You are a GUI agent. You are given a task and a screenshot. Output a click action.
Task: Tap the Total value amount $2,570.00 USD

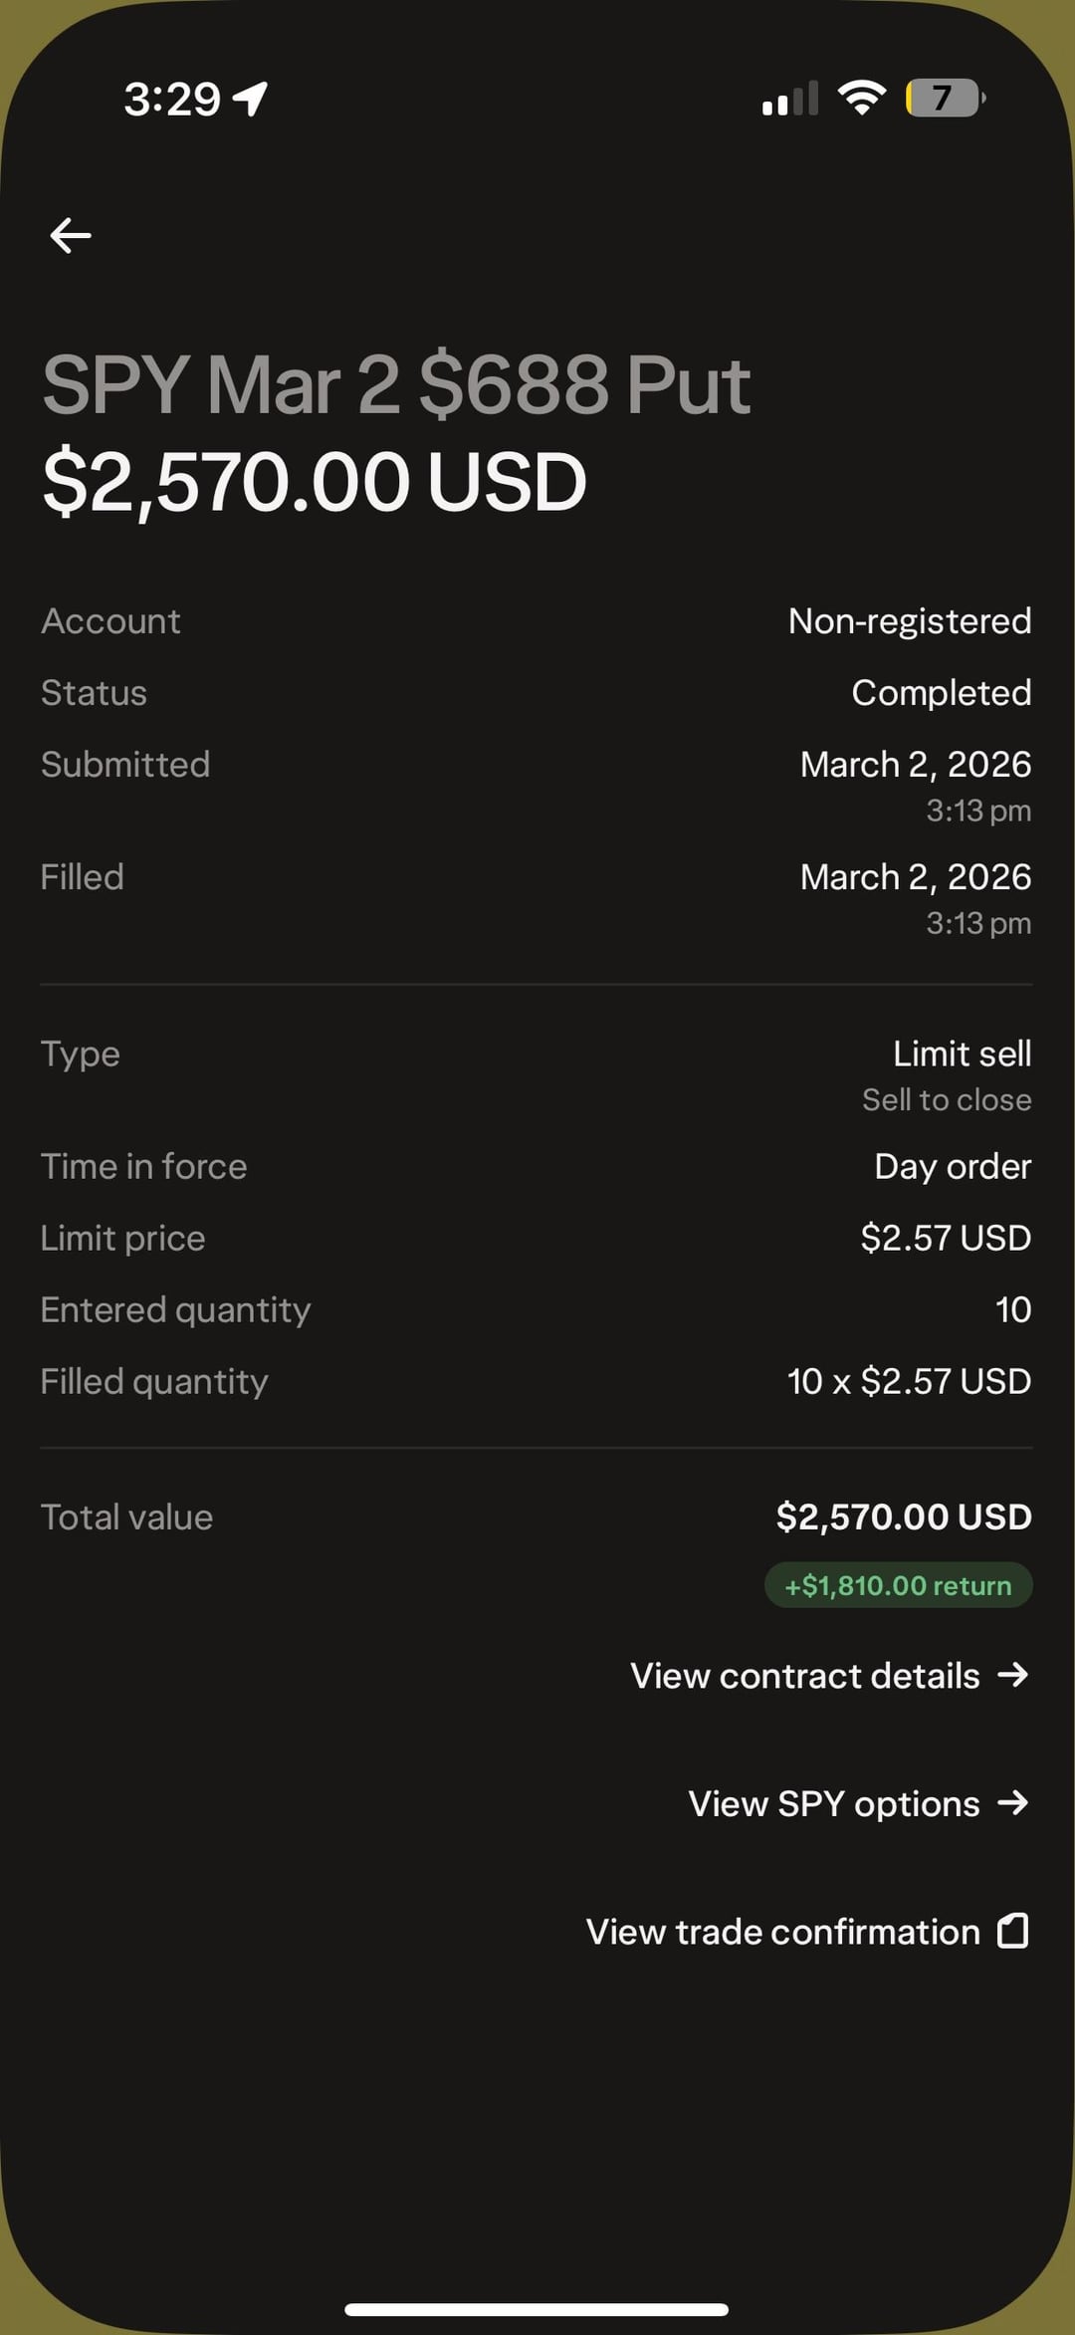pos(904,1517)
